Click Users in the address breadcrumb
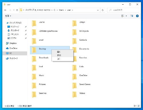This screenshot has width=143, height=110. pos(61,10)
